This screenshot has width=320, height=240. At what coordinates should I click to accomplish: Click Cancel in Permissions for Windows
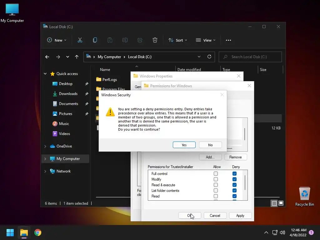pos(215,216)
